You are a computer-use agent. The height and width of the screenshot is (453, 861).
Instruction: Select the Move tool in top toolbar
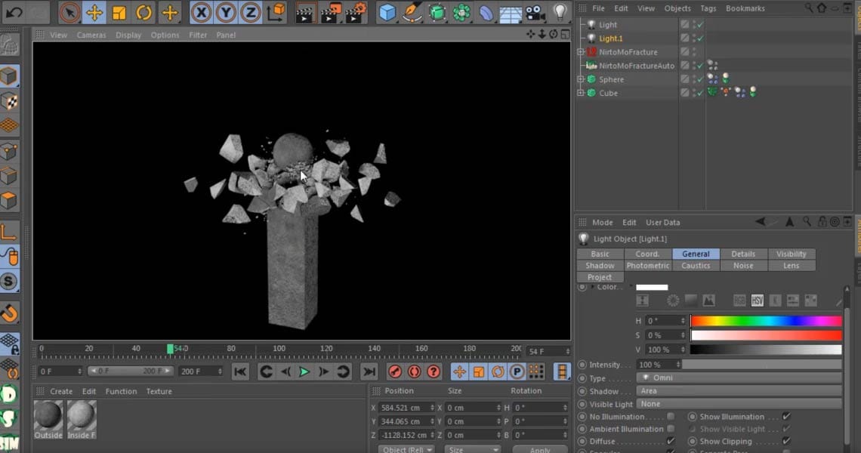[94, 13]
